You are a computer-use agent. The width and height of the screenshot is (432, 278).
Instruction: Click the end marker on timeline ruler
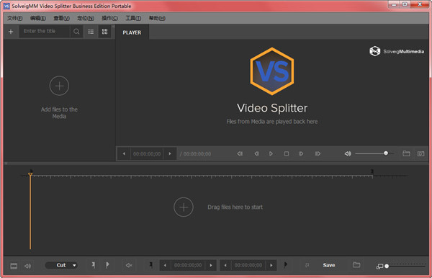(x=372, y=172)
